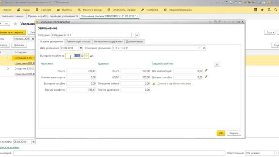This screenshot has width=279, height=157.
Task: Select row Сотрудник 6.15.1 in list
Action: 23,58
